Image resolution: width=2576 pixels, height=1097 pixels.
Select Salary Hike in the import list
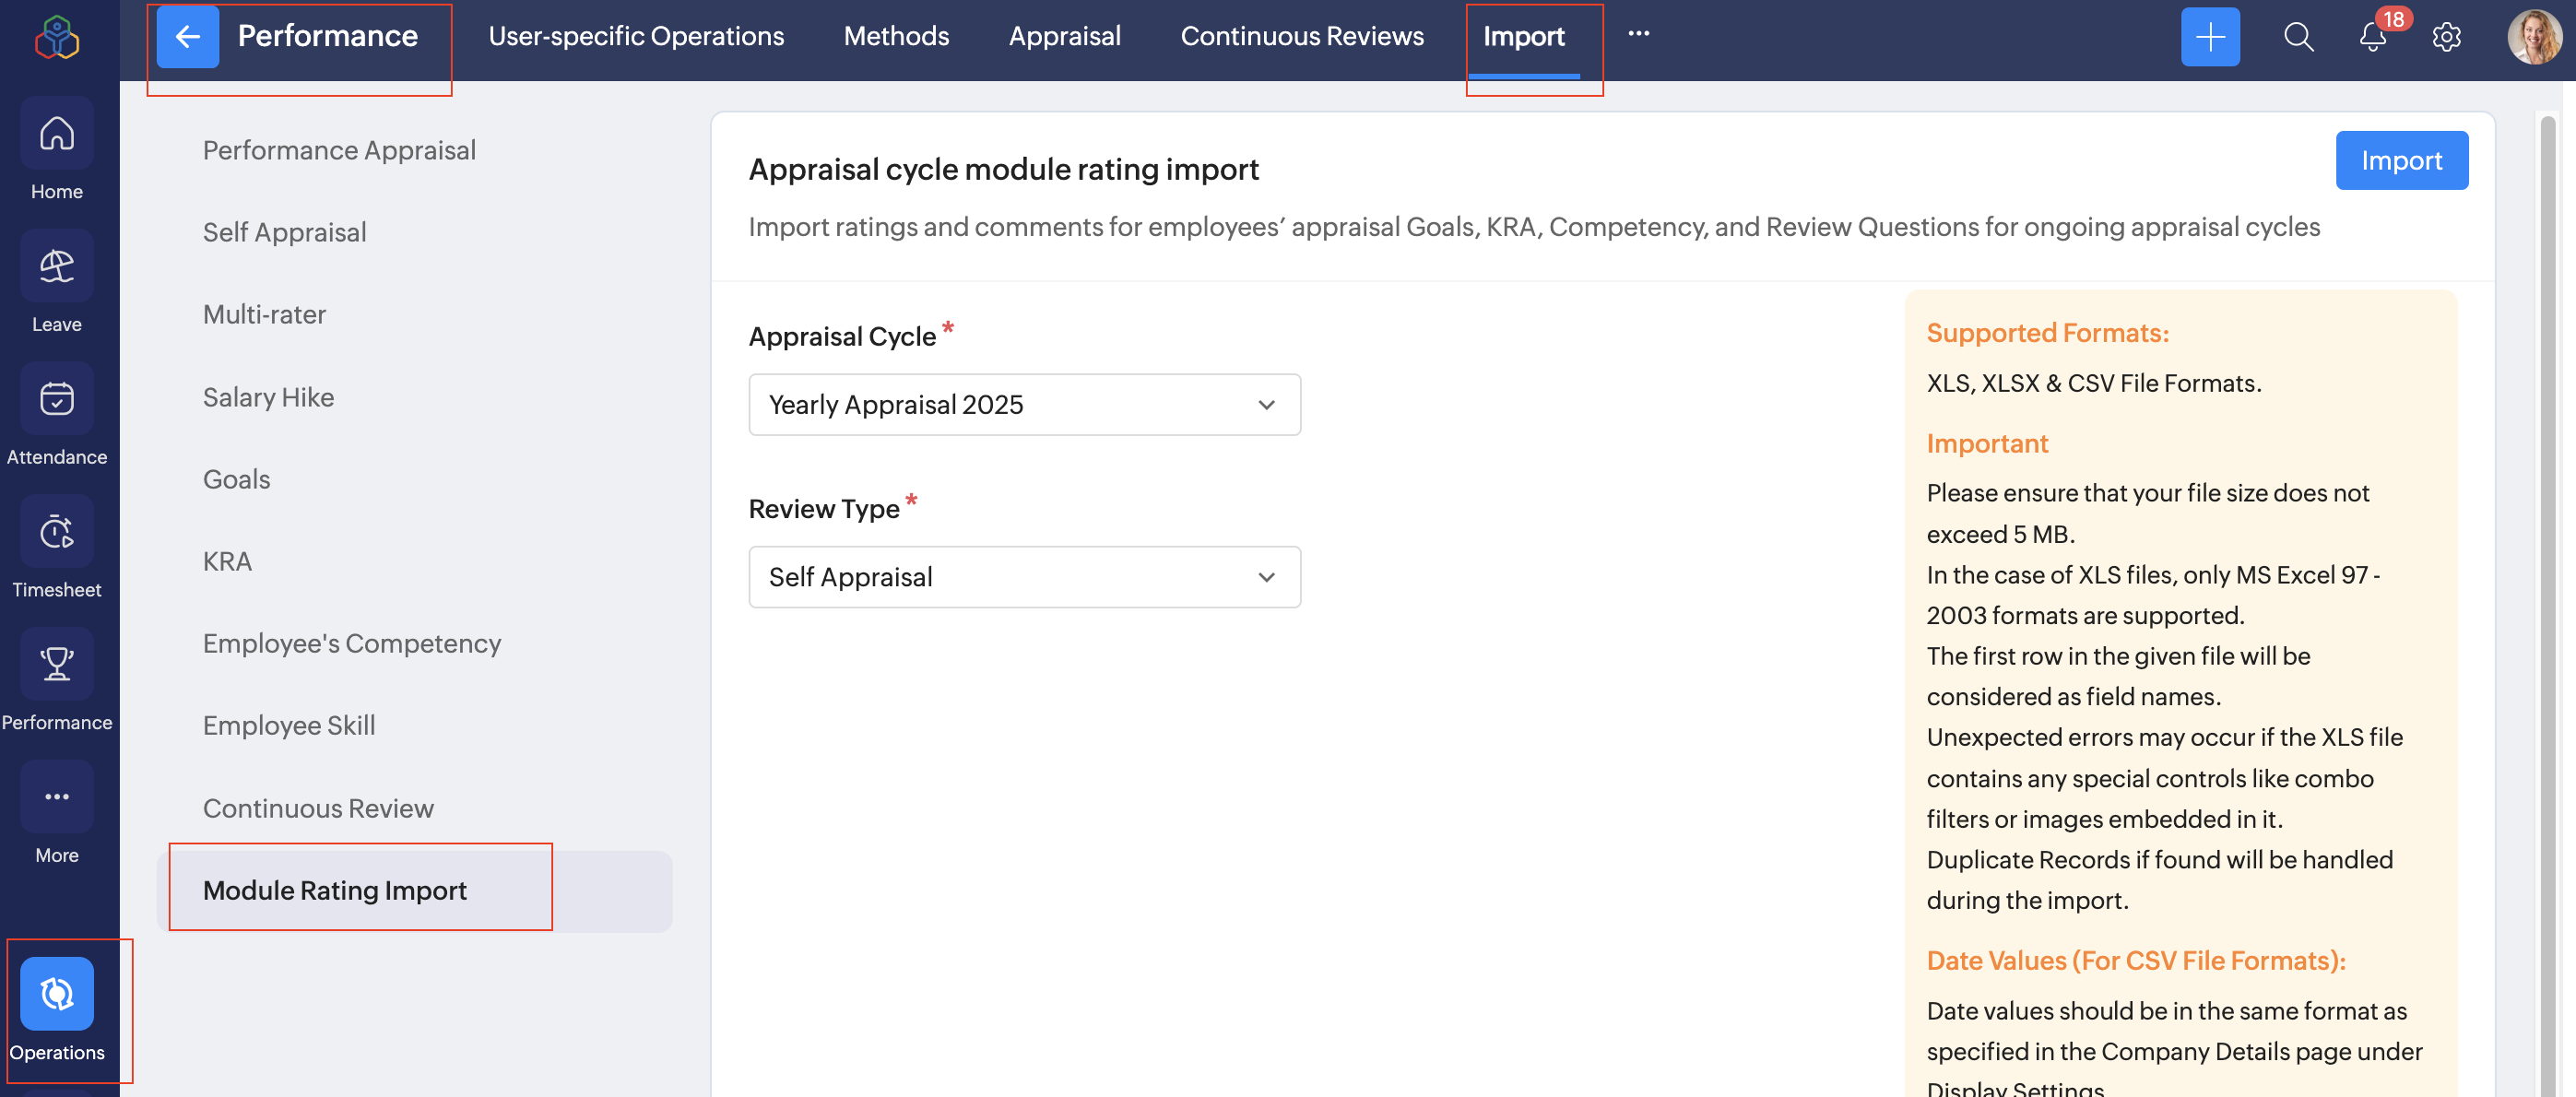[x=268, y=397]
